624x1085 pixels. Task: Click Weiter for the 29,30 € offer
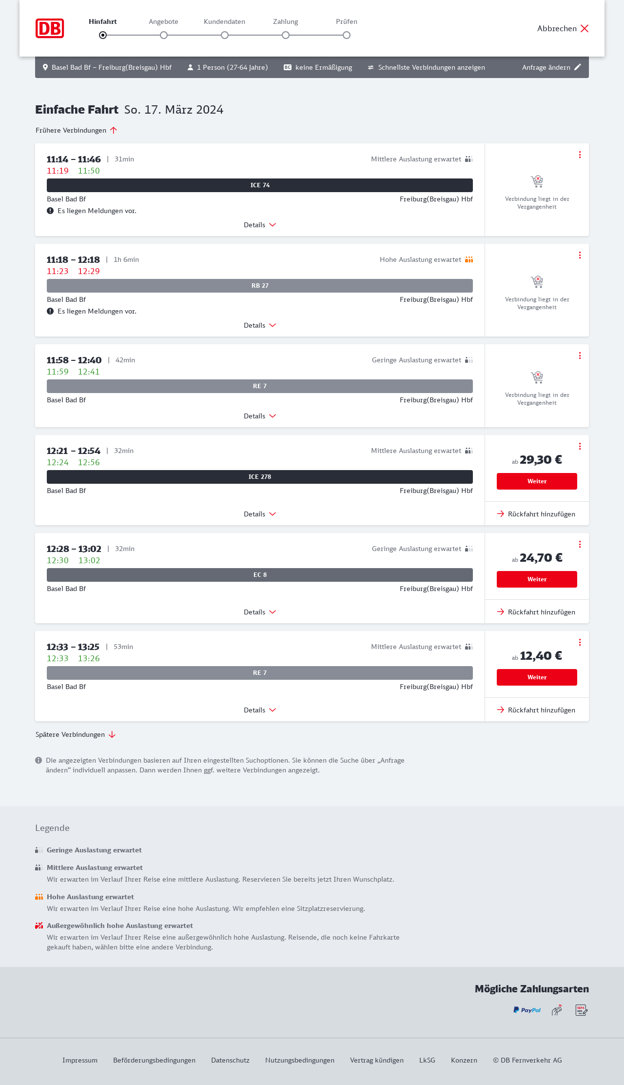tap(537, 481)
